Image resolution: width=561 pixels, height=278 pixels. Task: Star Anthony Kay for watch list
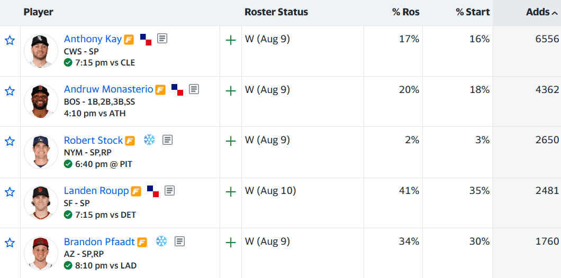10,40
